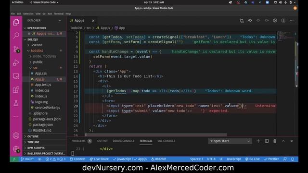Image resolution: width=308 pixels, height=173 pixels.
Task: Open package.json in explorer
Action: [43, 125]
